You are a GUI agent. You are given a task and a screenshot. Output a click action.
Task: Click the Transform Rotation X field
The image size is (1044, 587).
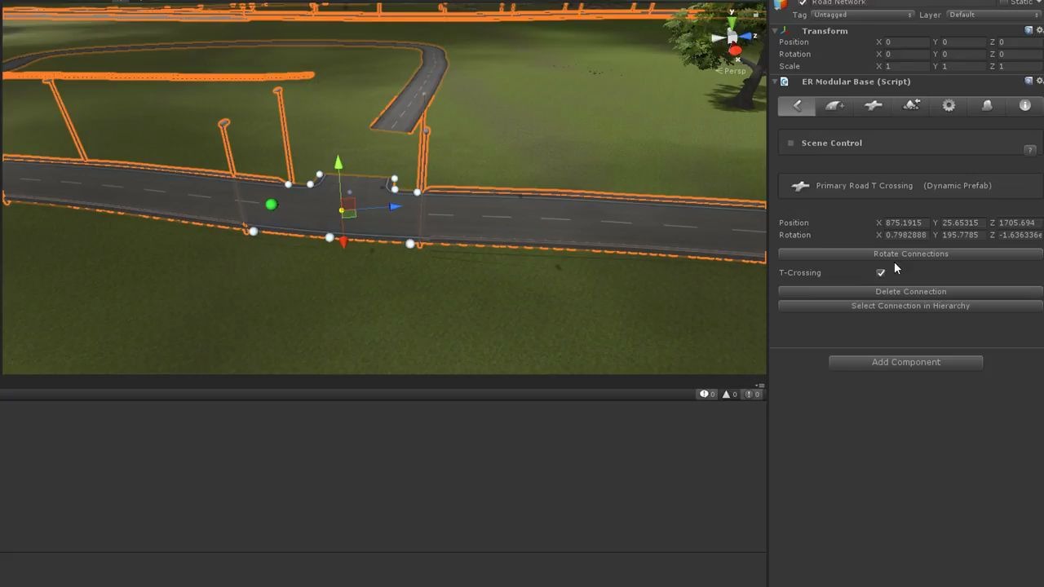(x=907, y=55)
